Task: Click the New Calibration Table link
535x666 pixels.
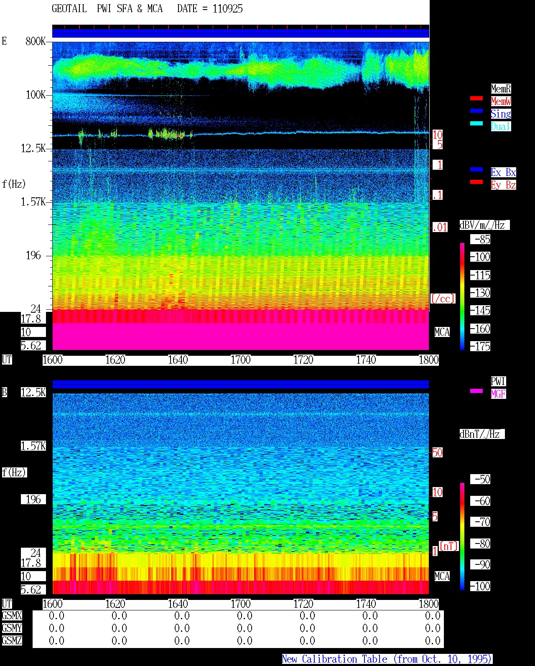Action: (x=387, y=659)
